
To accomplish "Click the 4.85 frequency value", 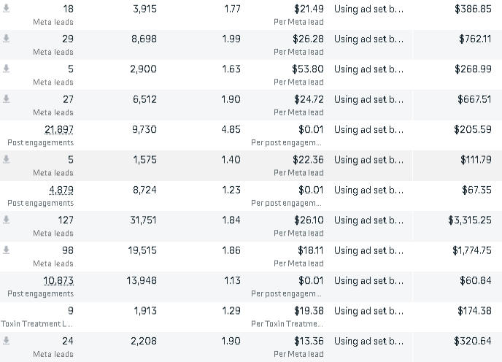I will 231,129.
